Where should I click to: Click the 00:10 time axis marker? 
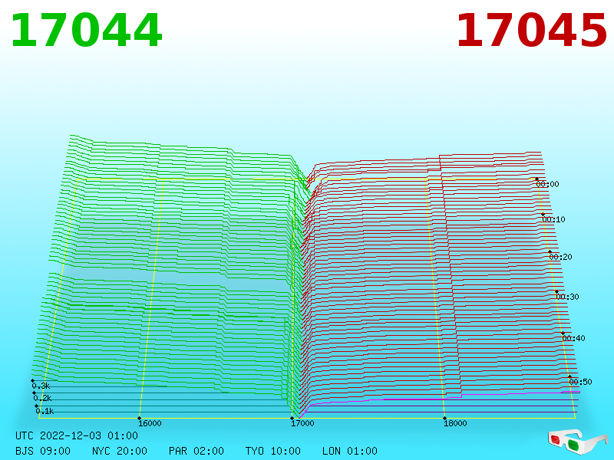coord(553,219)
